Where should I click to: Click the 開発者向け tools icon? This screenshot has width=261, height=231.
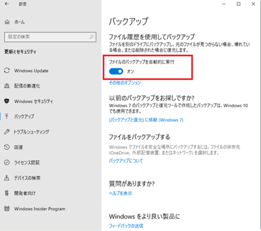click(x=7, y=193)
